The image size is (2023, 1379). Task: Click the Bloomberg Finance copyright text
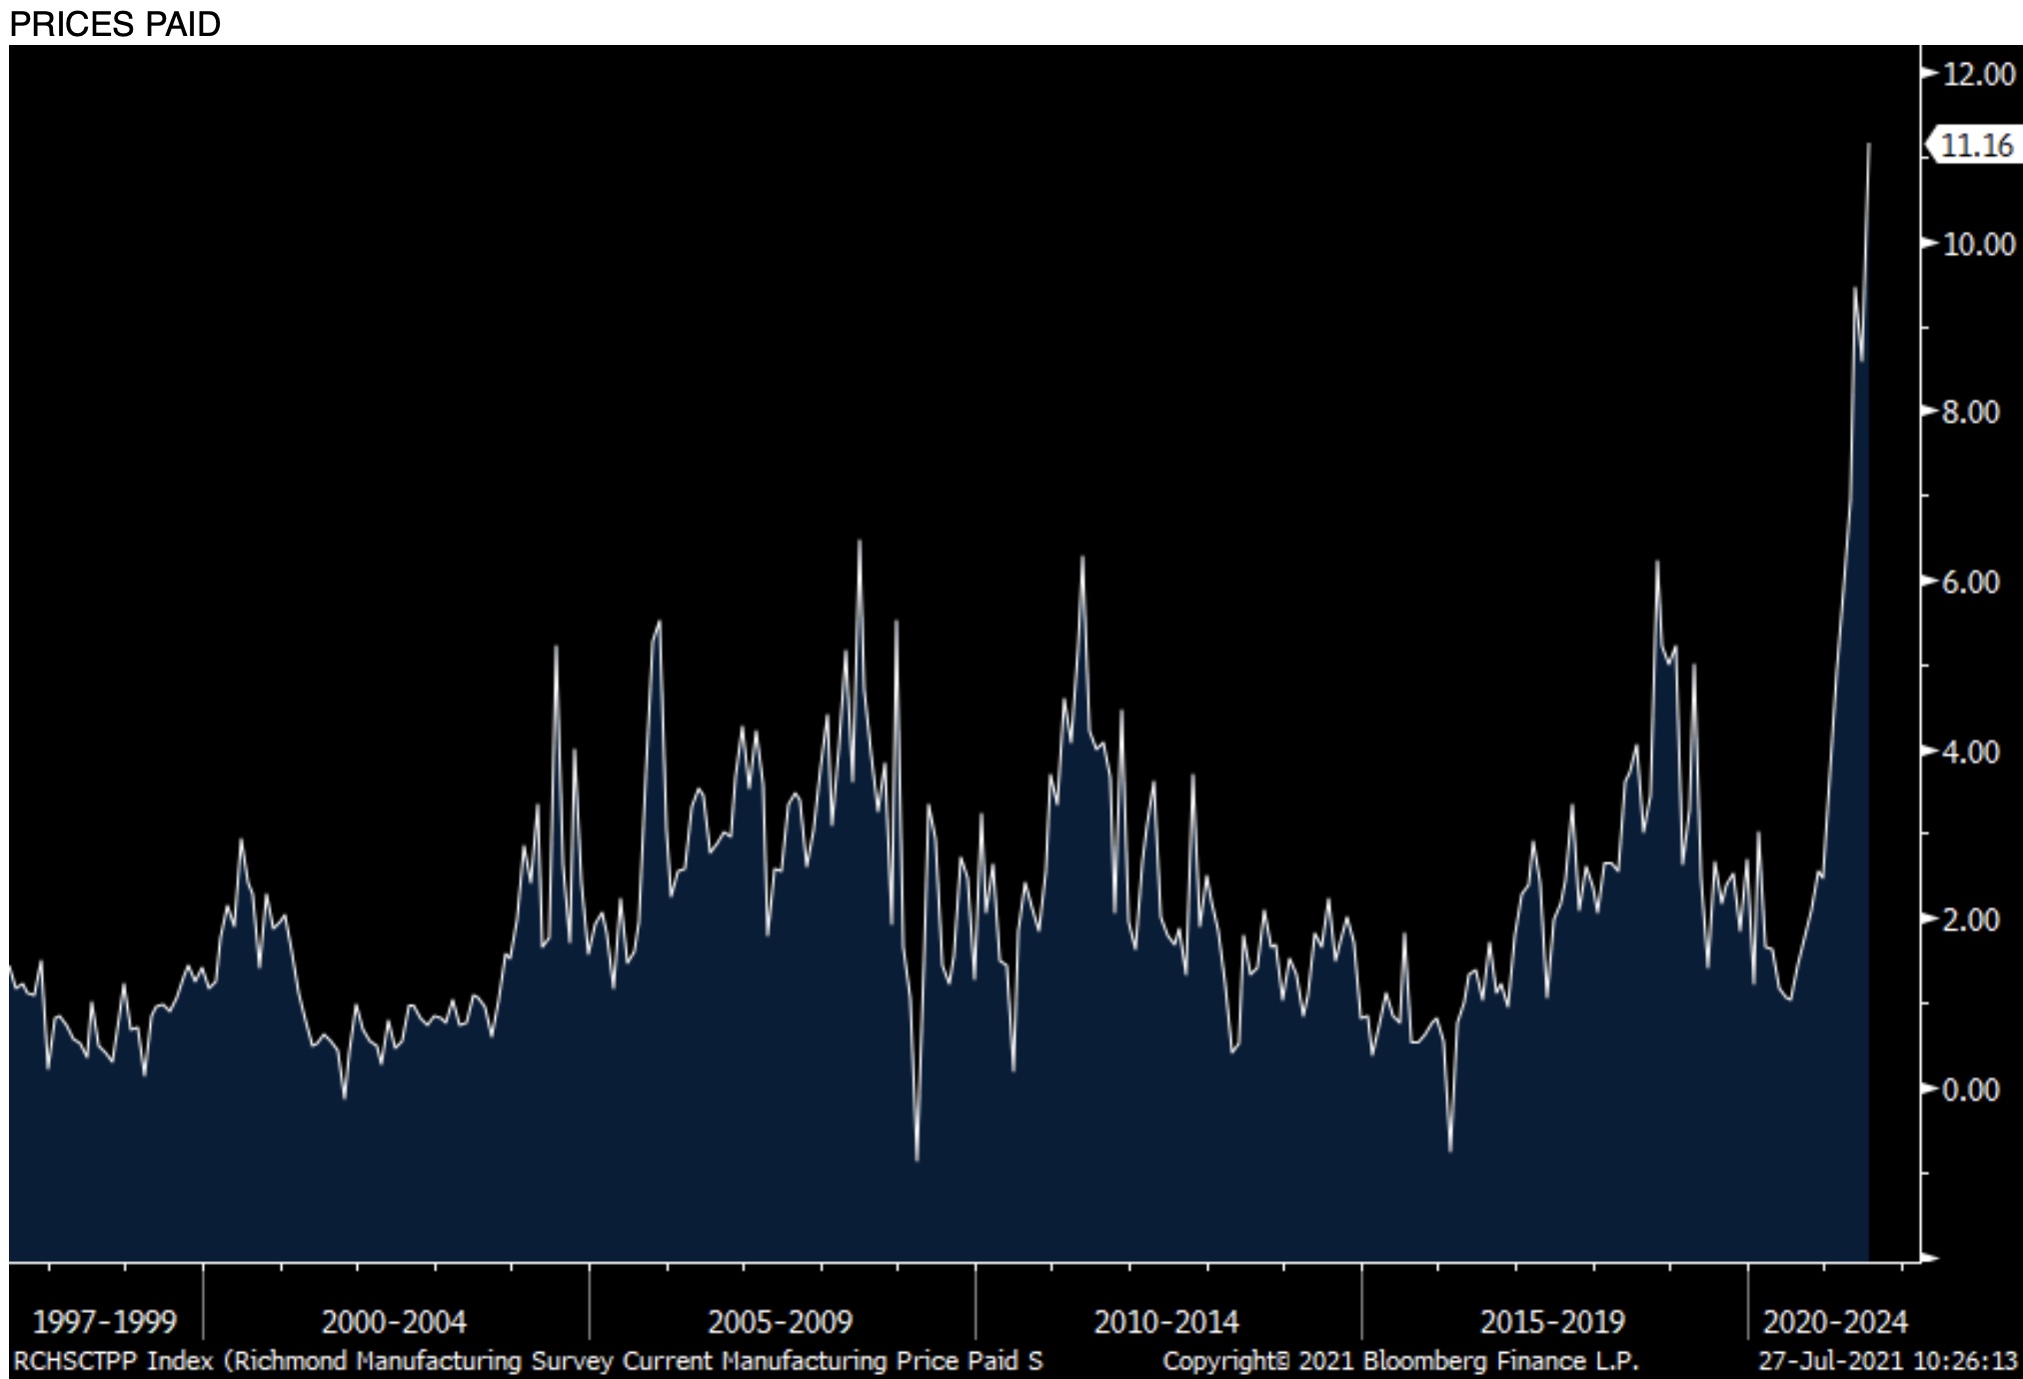coord(1399,1361)
